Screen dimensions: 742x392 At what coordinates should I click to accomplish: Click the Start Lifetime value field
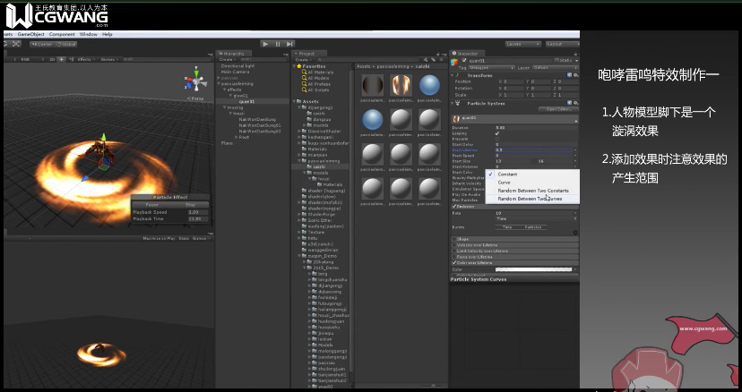coord(533,149)
